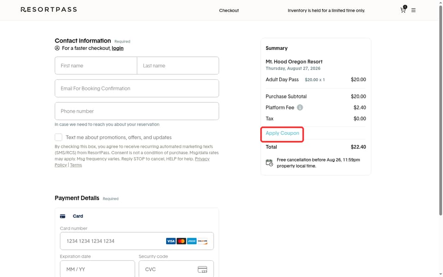The width and height of the screenshot is (443, 277).
Task: Enable text promotions checkbox
Action: coord(59,138)
